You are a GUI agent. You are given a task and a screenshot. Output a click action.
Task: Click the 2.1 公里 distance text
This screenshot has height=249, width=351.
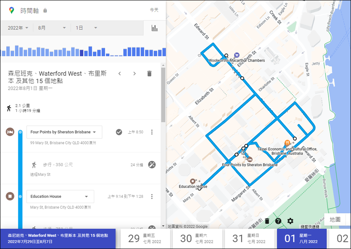(x=23, y=105)
